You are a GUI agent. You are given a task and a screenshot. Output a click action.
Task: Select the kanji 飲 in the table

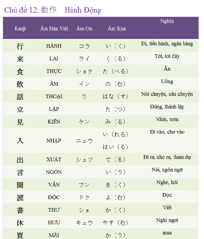pos(20,84)
